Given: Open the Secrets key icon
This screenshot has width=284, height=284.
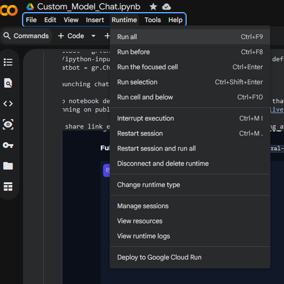Looking at the screenshot, I should [8, 145].
